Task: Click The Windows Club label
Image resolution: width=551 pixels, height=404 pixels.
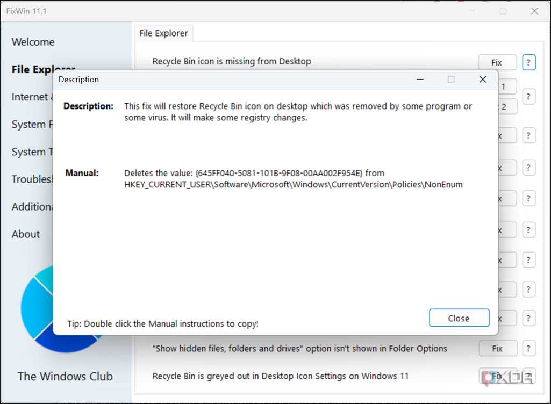Action: 66,376
